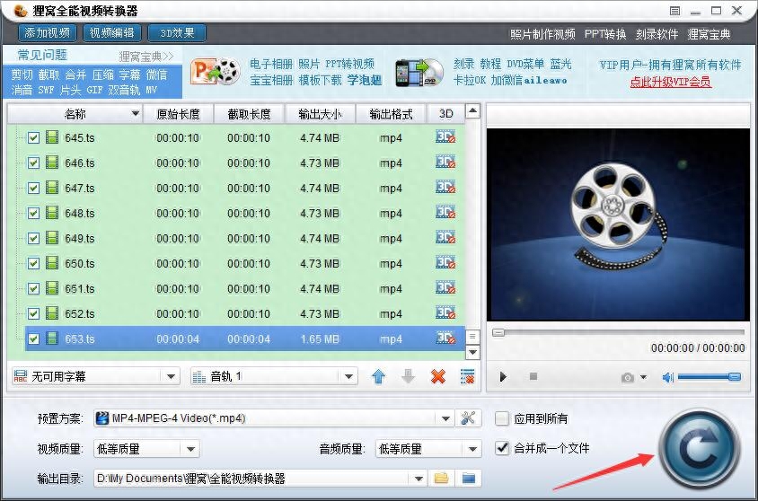Viewport: 758px width, 501px height.
Task: Delete selected file with red X
Action: [x=438, y=376]
